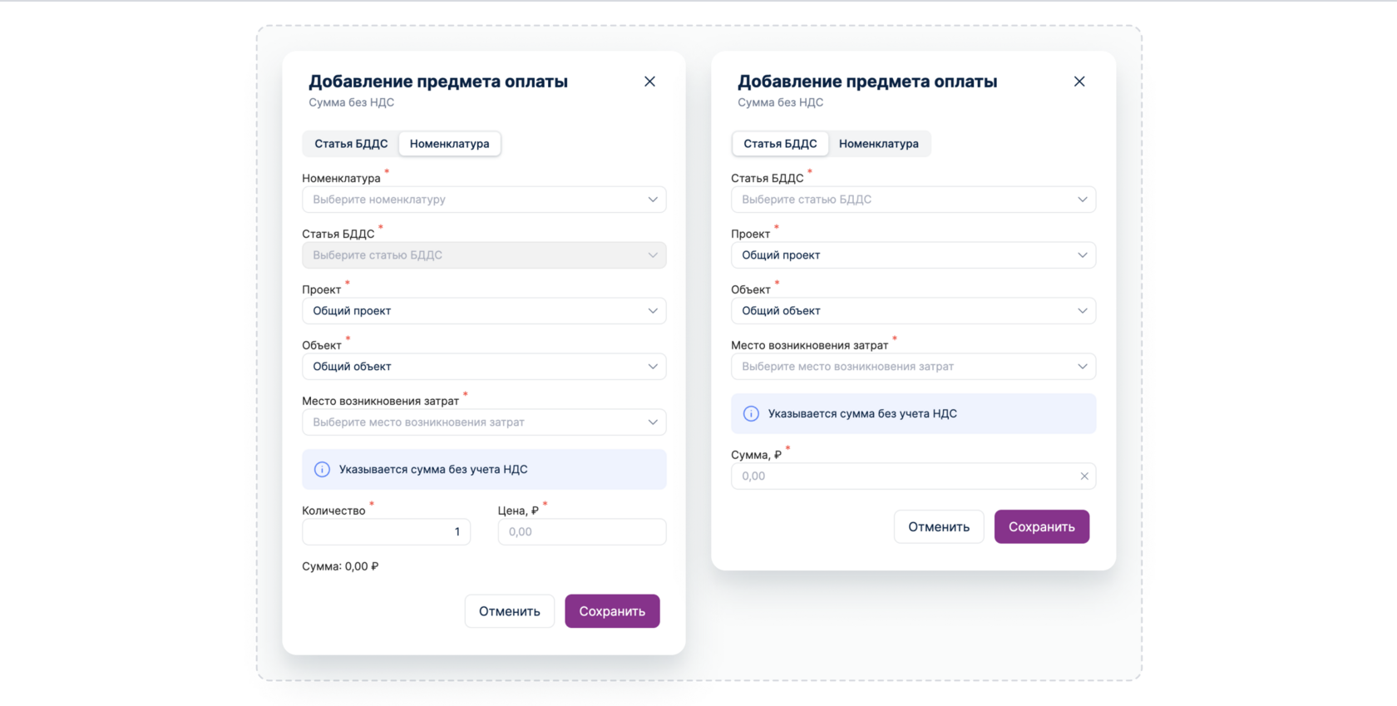The height and width of the screenshot is (706, 1397).
Task: Click the Количество input field
Action: click(386, 532)
